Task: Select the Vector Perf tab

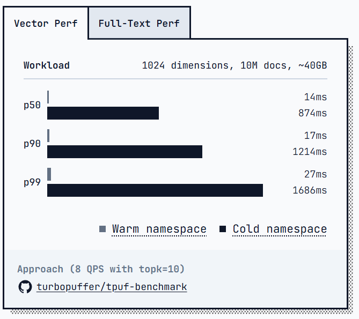Action: (46, 24)
